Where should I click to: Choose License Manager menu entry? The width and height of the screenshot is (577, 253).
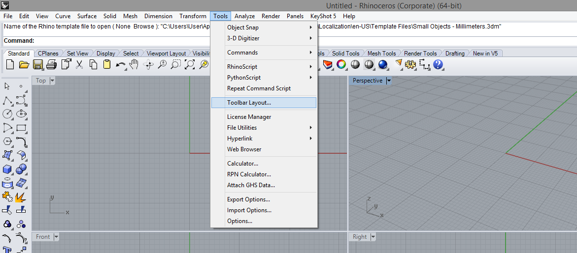264,117
